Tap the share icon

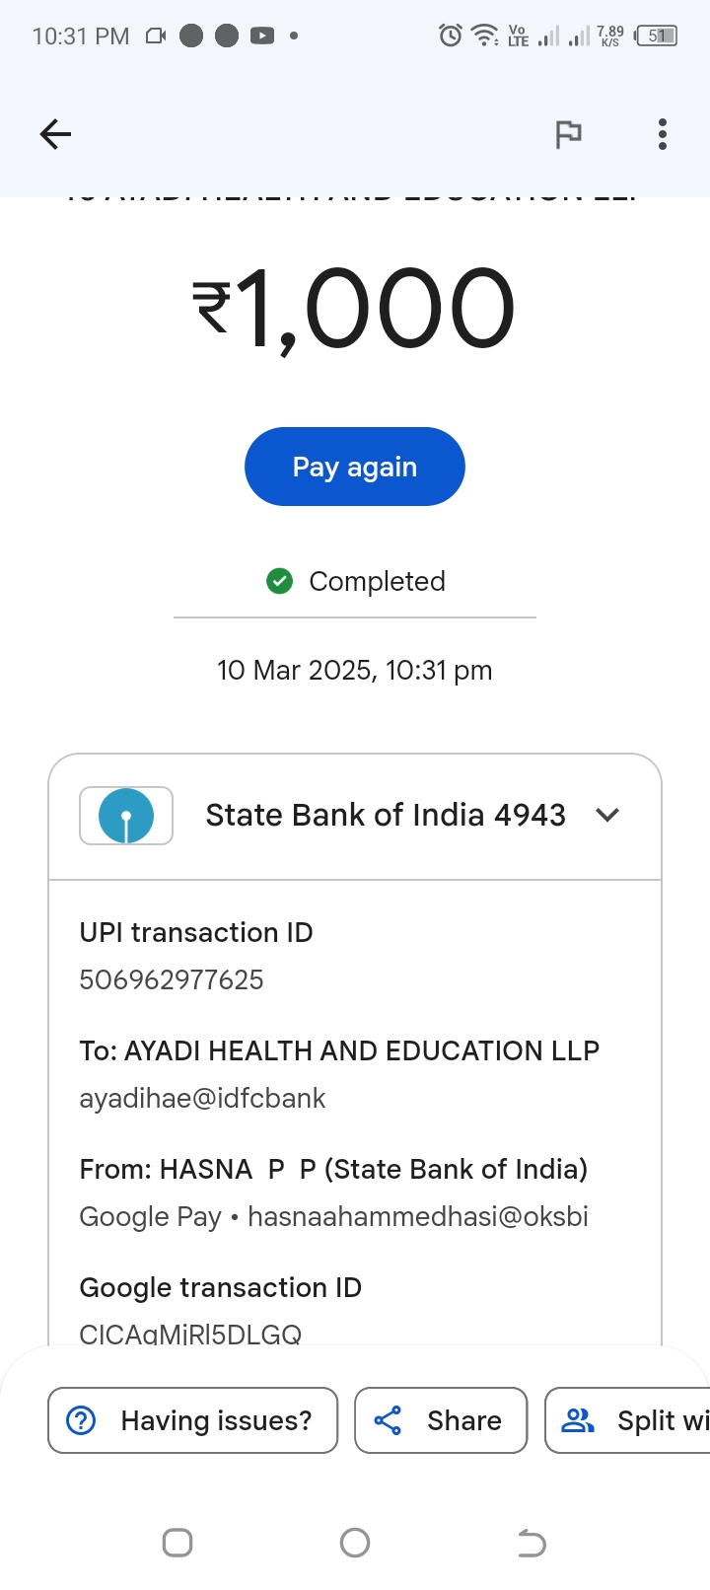389,1420
